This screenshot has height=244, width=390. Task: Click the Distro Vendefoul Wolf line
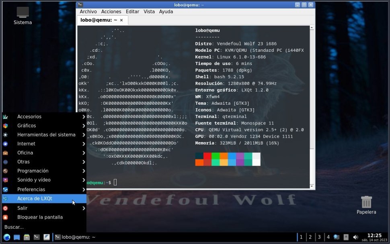[x=236, y=44]
